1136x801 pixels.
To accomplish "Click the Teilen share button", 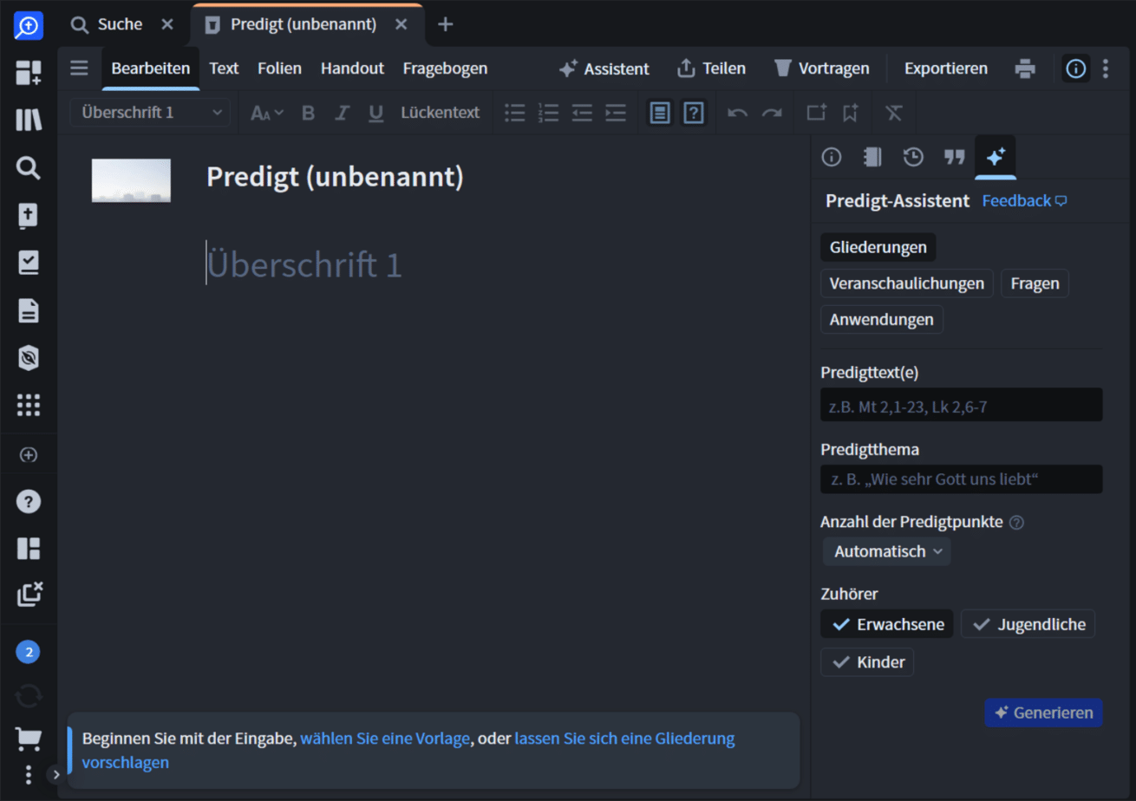I will [710, 68].
